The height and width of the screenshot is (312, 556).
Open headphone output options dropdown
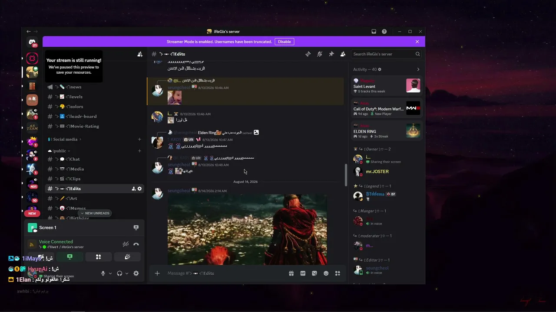[x=127, y=273]
